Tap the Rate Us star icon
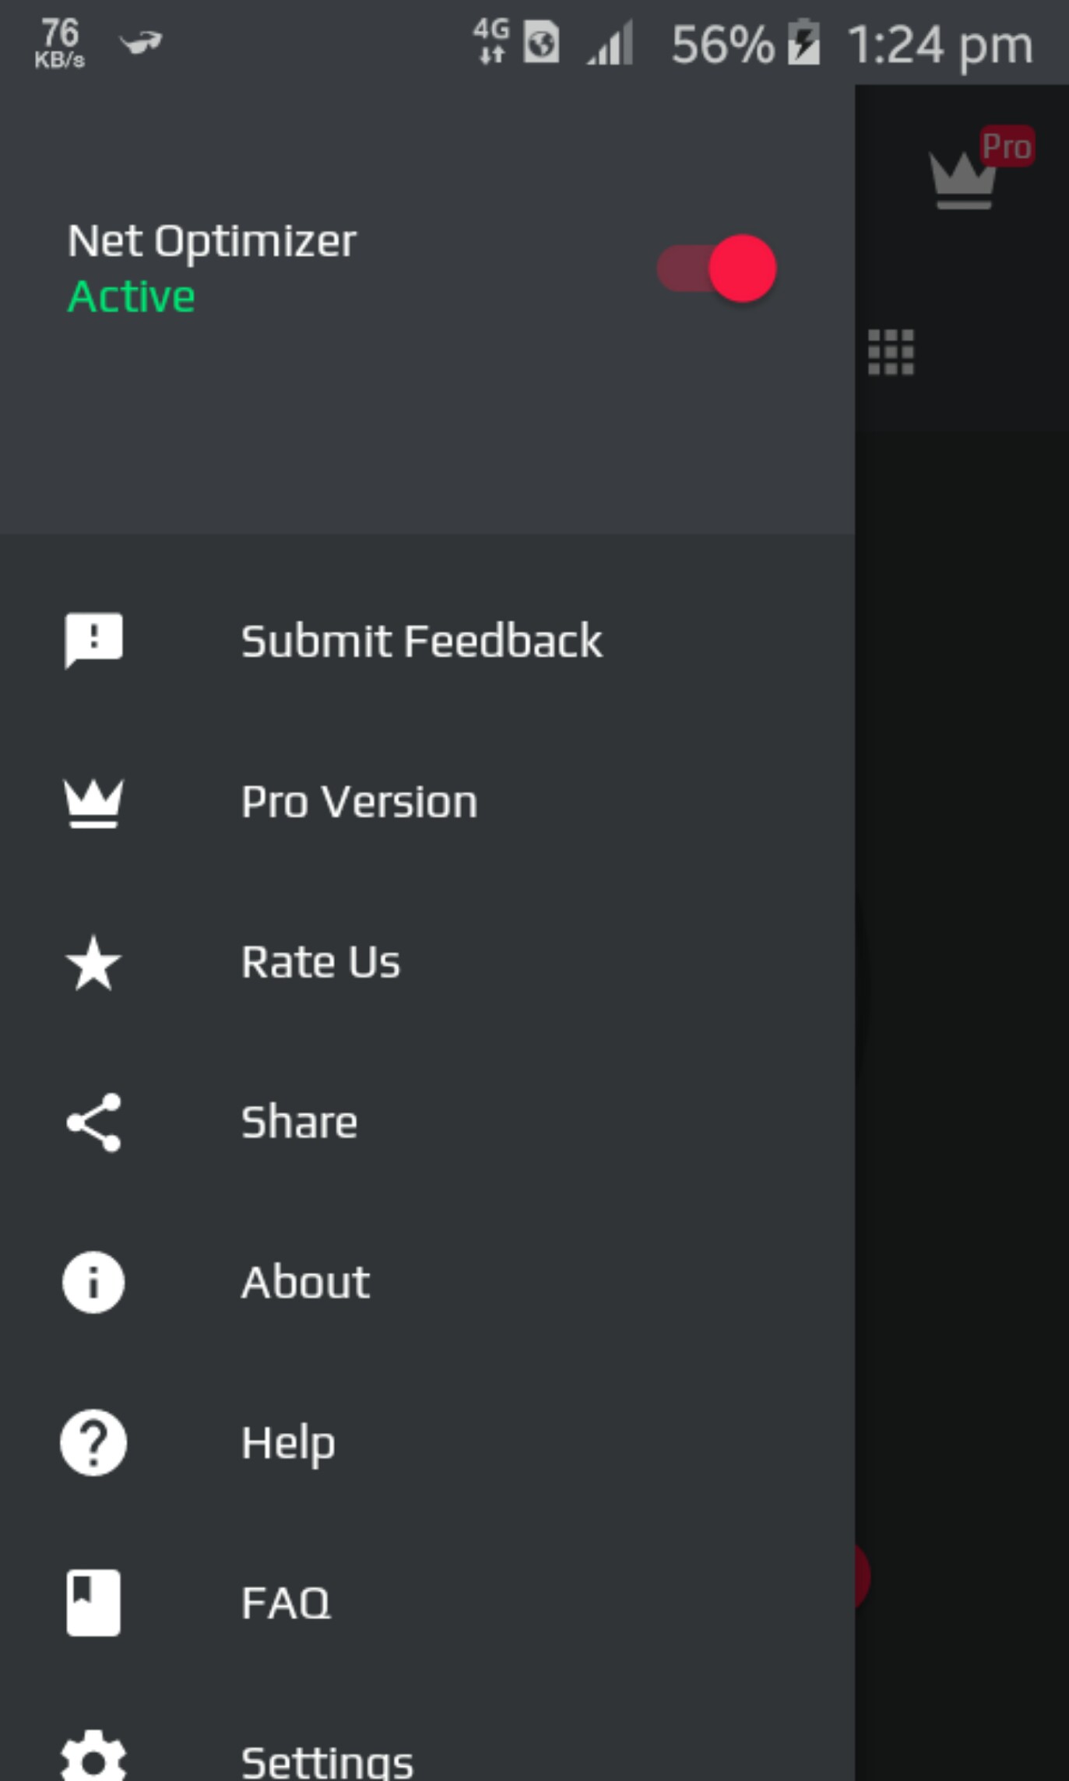1069x1781 pixels. pos(93,963)
